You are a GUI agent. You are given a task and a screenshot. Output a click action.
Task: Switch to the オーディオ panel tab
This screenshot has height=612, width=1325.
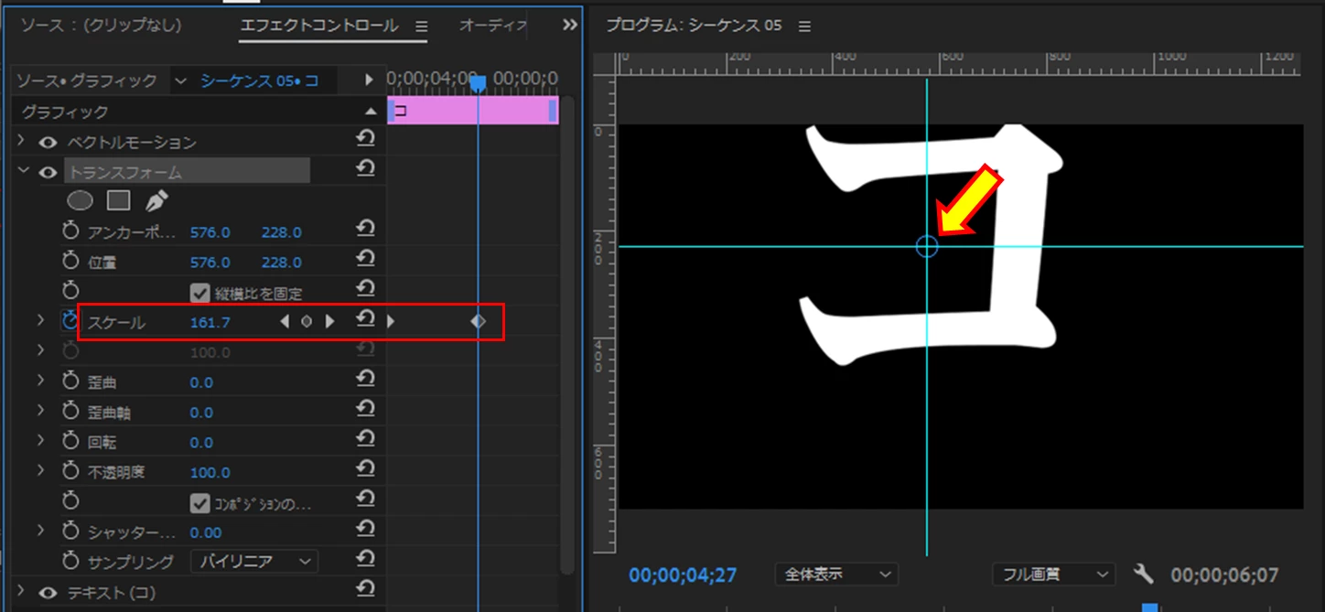[x=493, y=25]
